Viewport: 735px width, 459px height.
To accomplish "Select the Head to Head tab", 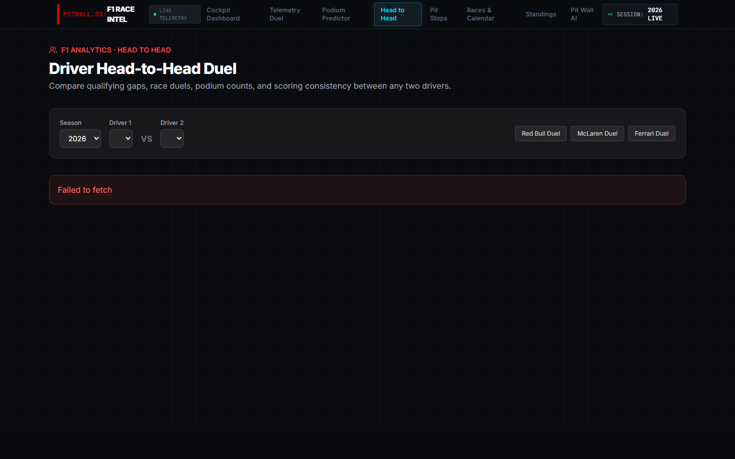I will pos(398,14).
